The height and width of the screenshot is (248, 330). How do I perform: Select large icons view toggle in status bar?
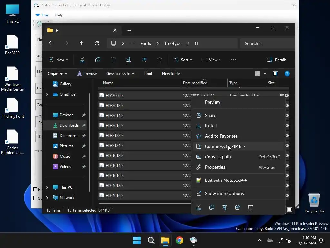click(290, 210)
